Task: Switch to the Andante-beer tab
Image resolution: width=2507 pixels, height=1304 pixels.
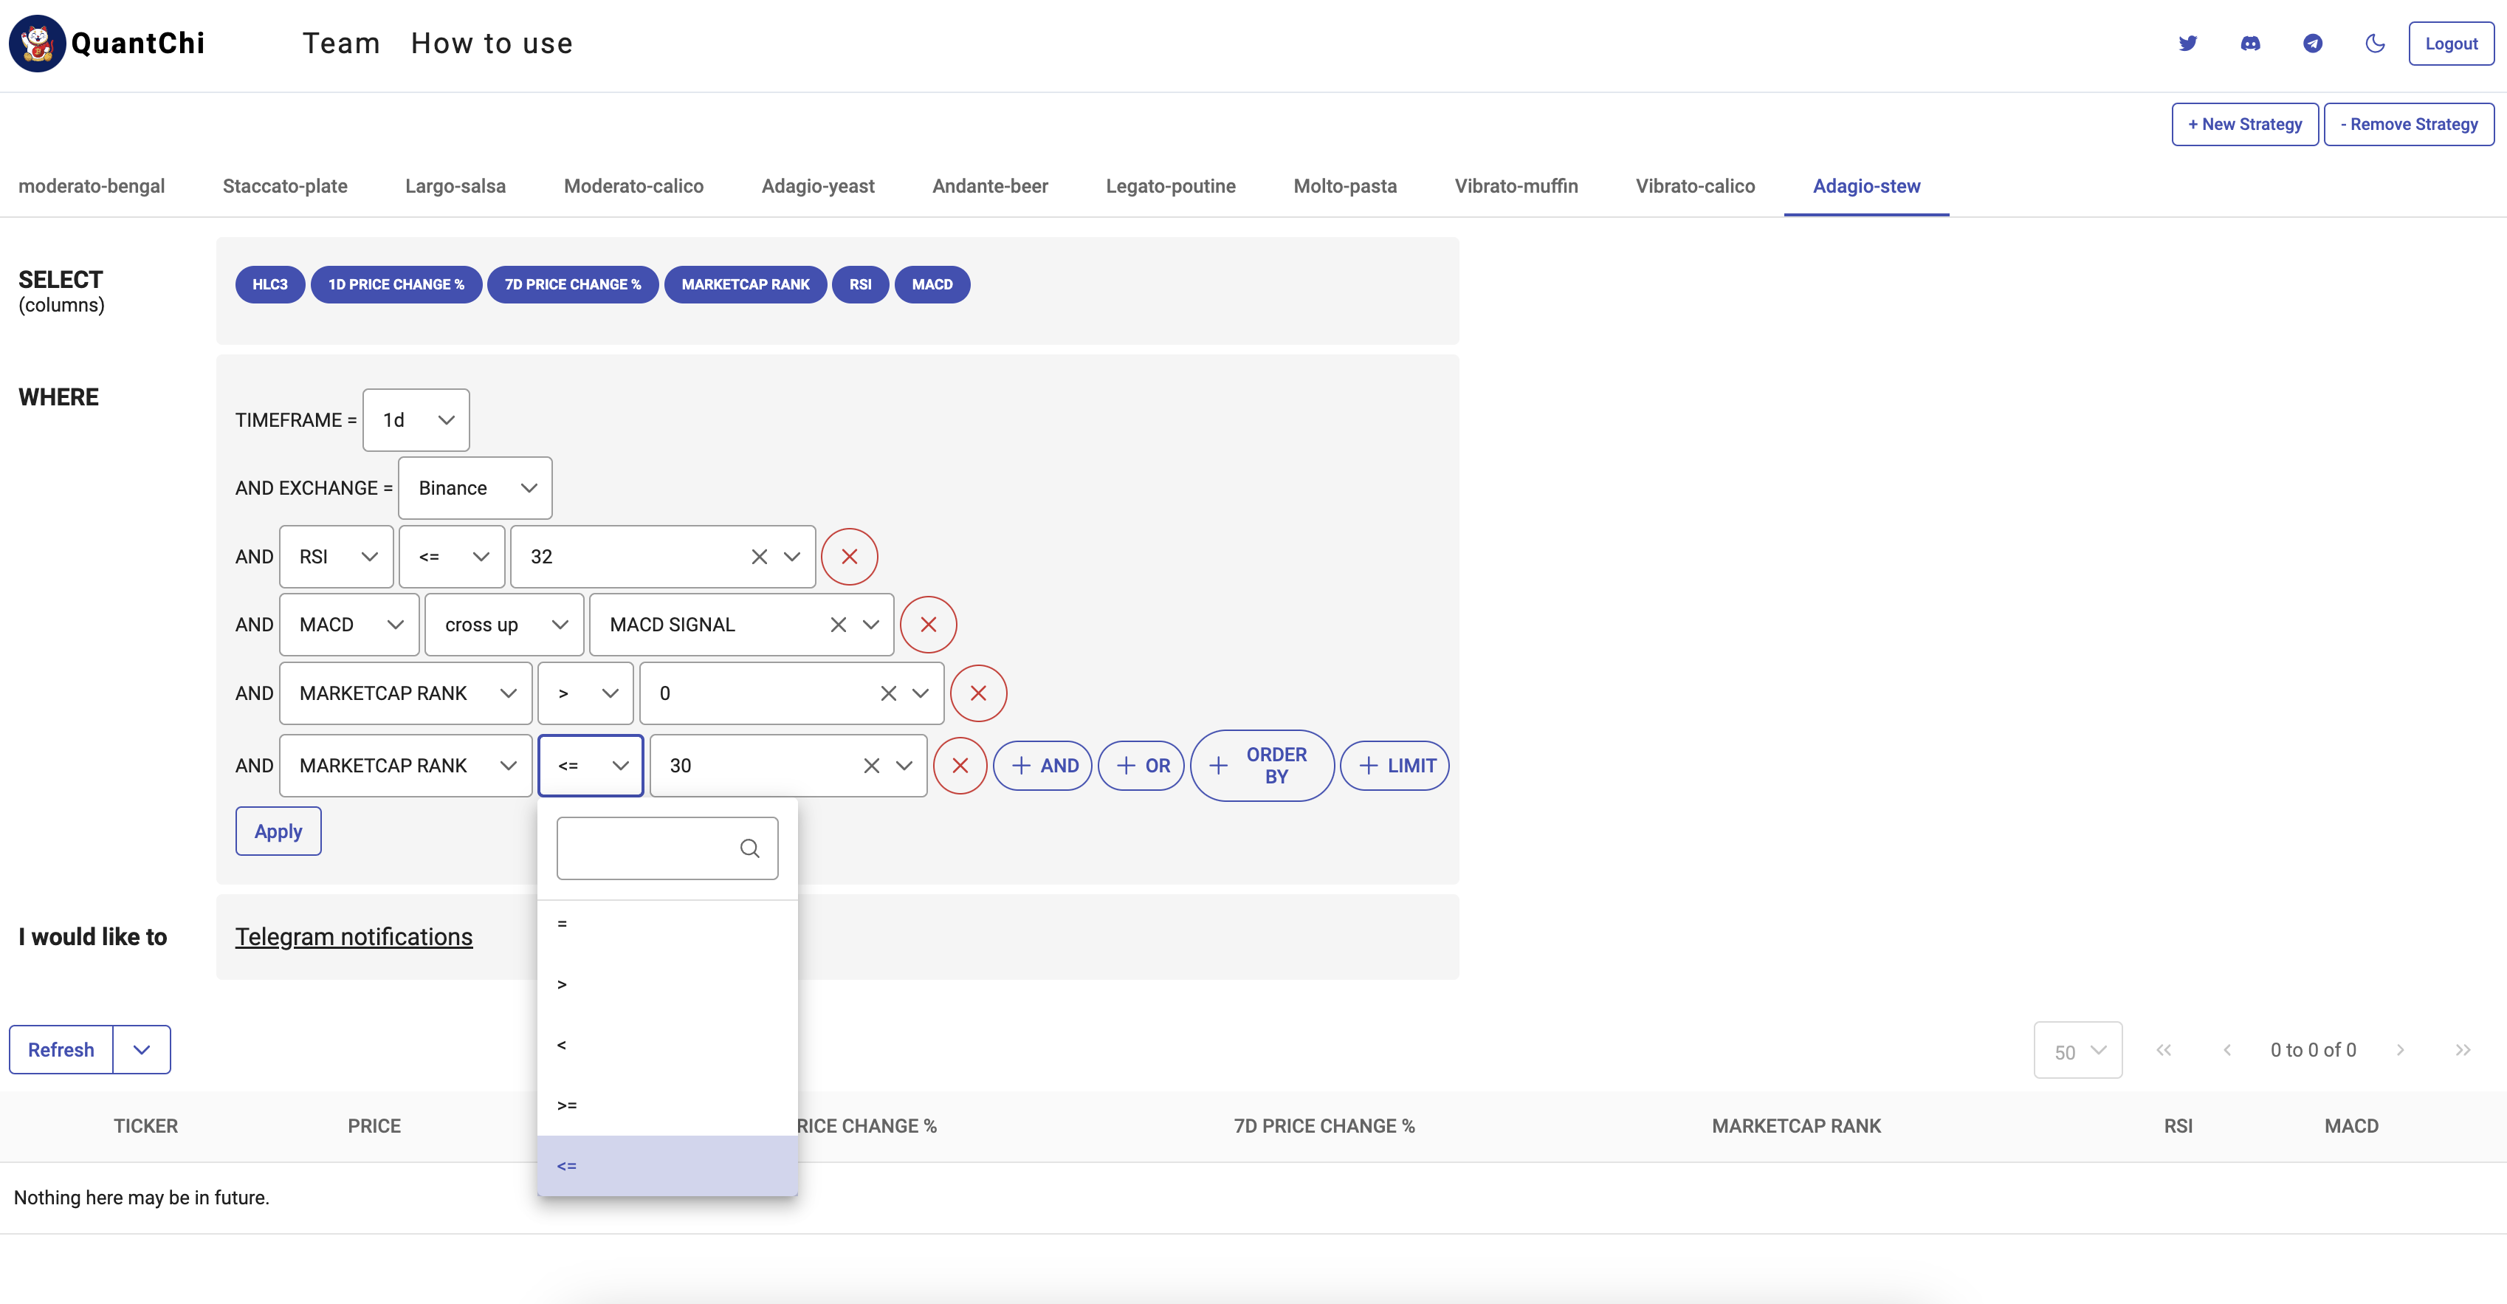Action: tap(990, 186)
